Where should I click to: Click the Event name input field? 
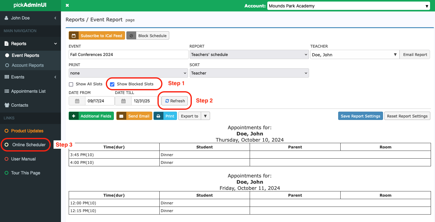click(x=128, y=55)
